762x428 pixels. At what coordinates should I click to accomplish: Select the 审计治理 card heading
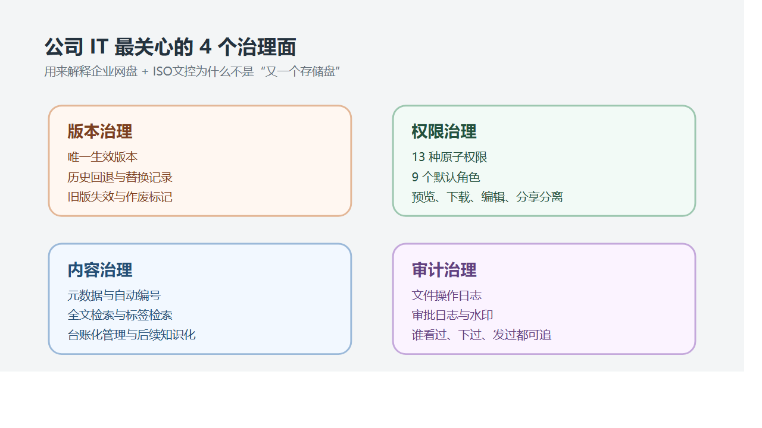[444, 270]
